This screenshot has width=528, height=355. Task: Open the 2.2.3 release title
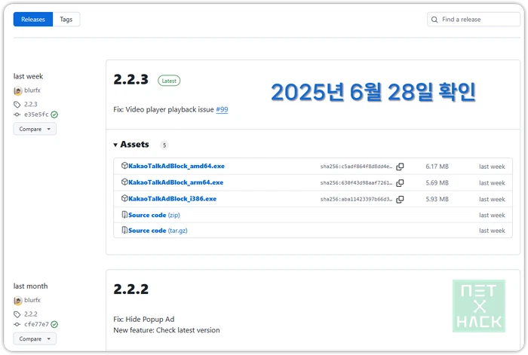[x=130, y=79]
